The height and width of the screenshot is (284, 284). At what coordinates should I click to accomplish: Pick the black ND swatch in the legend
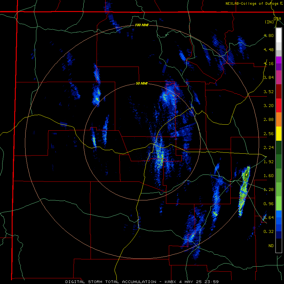click(279, 246)
